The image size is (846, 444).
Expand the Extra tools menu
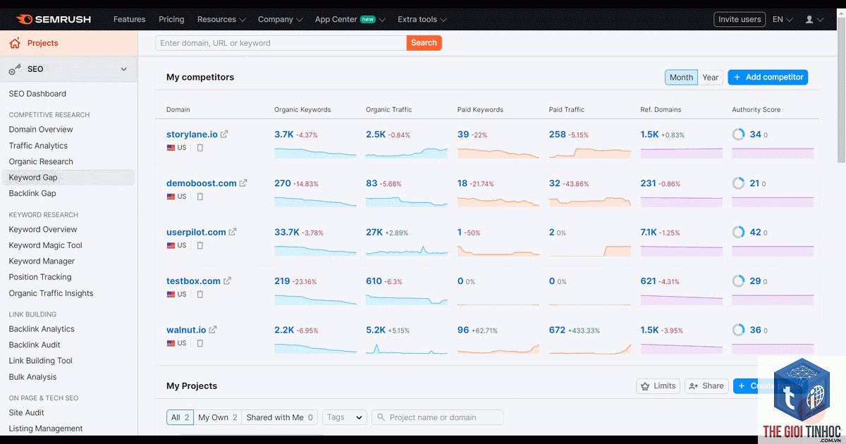pyautogui.click(x=422, y=20)
